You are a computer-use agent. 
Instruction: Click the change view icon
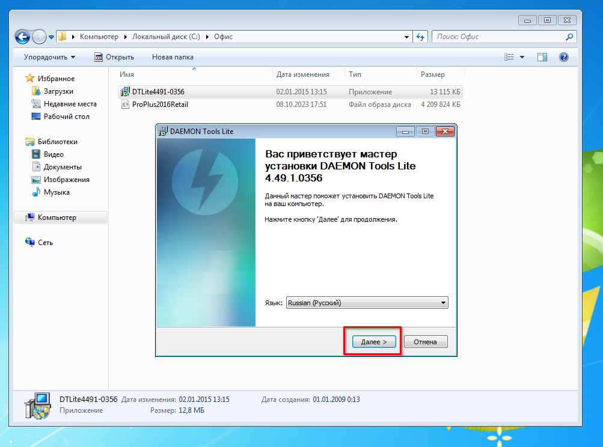point(509,57)
